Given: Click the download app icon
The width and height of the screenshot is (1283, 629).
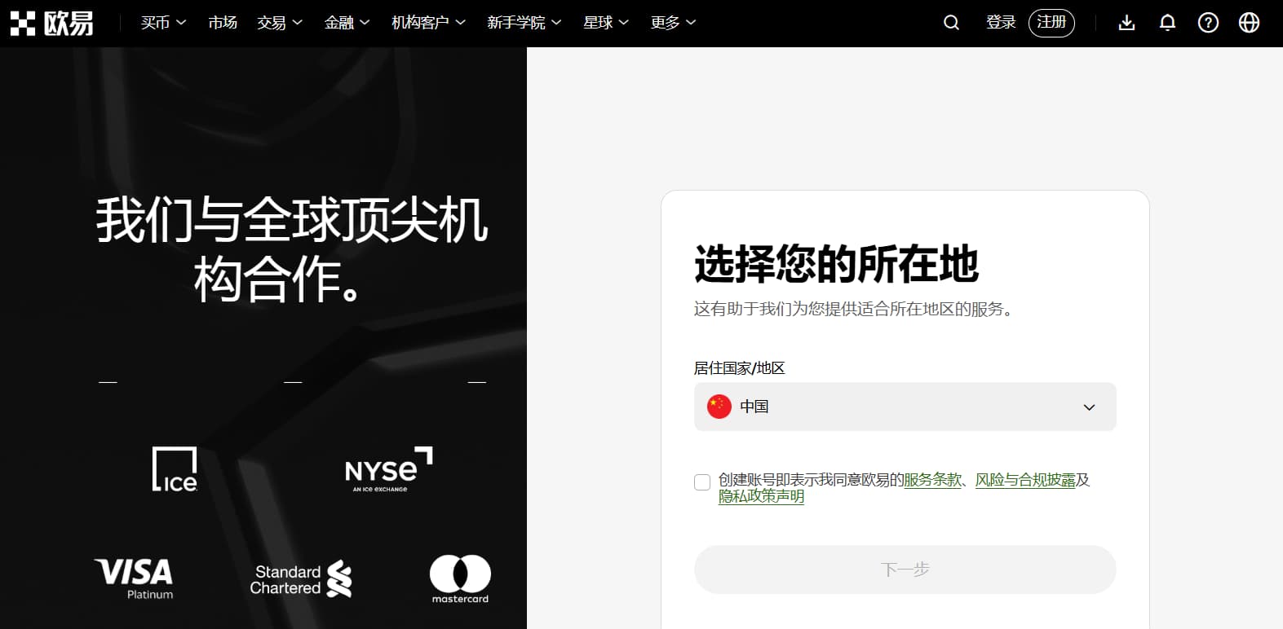Looking at the screenshot, I should (x=1126, y=23).
